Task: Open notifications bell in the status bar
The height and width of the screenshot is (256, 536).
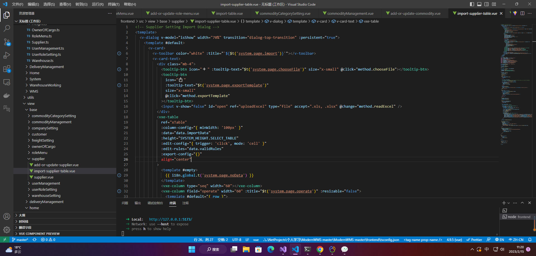Action: point(530,240)
